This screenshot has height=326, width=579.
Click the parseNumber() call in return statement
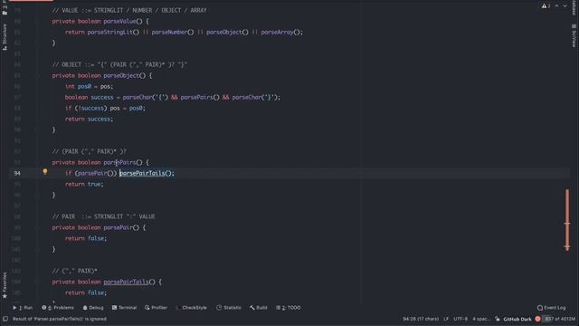pyautogui.click(x=173, y=33)
